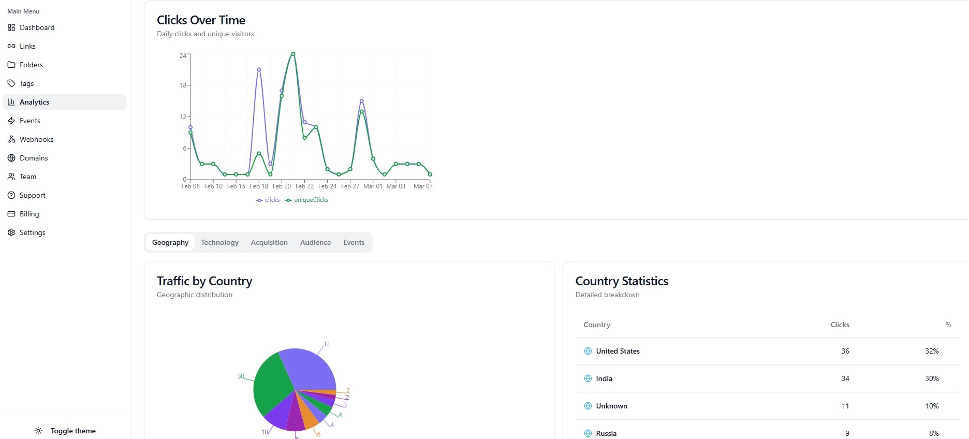Screen dimensions: 969x439
Task: Click the Clicks column header
Action: coord(840,325)
